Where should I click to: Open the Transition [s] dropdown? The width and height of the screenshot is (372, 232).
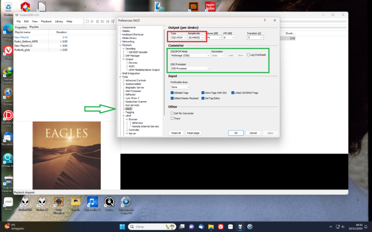click(x=255, y=38)
